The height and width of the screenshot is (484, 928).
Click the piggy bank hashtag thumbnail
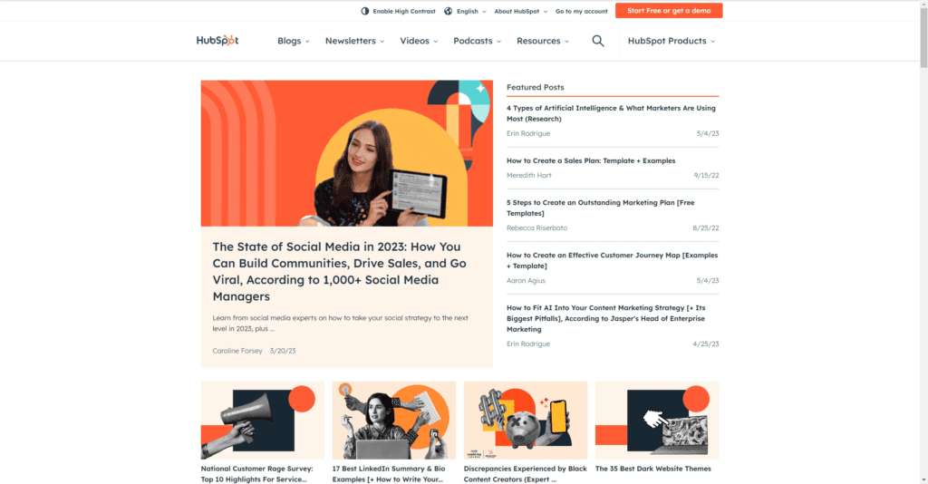pyautogui.click(x=526, y=420)
